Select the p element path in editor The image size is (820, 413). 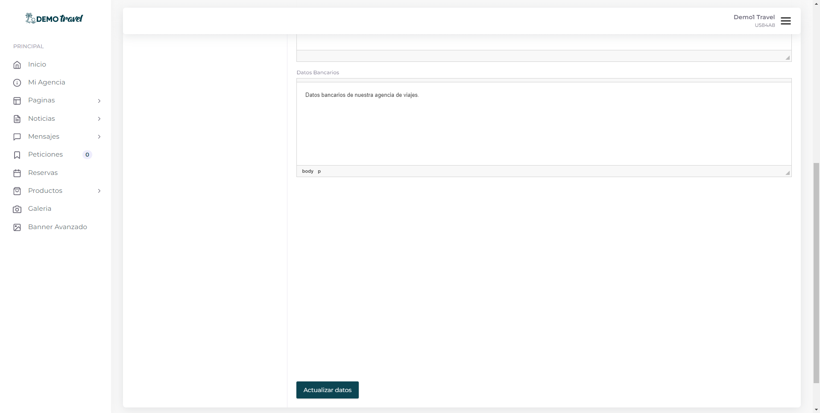pos(319,171)
